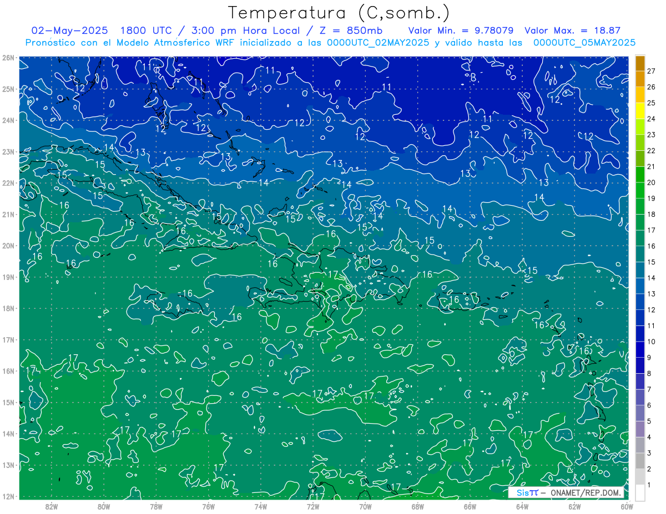This screenshot has width=666, height=514.
Task: Click the "74W" longitude axis label
Action: tap(260, 506)
